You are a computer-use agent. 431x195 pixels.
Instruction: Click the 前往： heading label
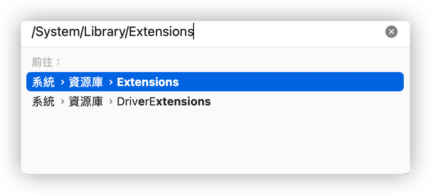pos(46,62)
